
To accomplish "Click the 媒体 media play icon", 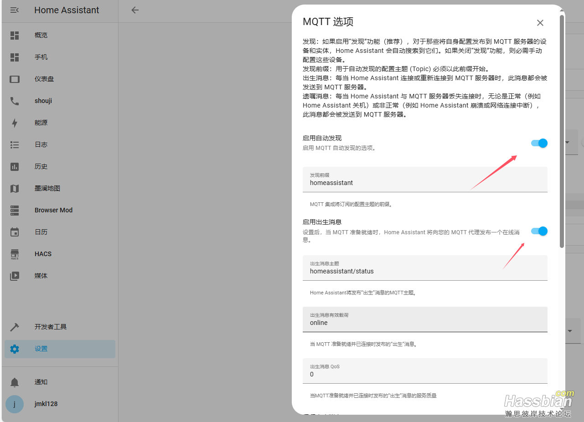I will click(15, 276).
